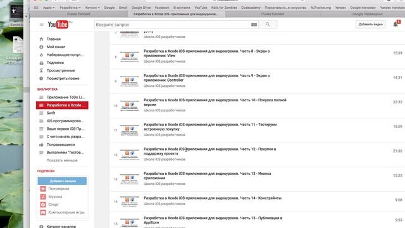Open video Часть 13 - Иконка приложения

point(207,176)
